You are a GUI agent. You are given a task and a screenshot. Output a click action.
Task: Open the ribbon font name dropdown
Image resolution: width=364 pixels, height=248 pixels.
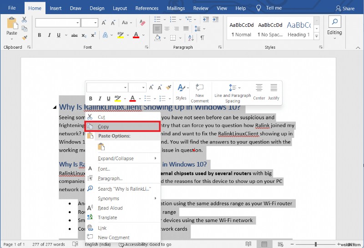pos(77,23)
